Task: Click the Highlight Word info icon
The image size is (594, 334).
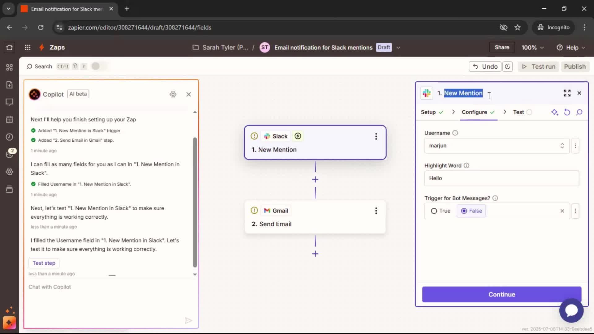Action: (x=467, y=165)
